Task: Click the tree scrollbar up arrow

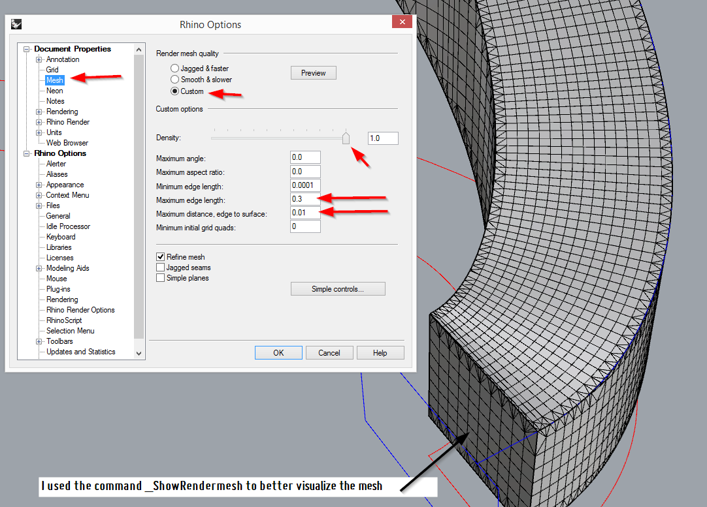Action: point(139,50)
